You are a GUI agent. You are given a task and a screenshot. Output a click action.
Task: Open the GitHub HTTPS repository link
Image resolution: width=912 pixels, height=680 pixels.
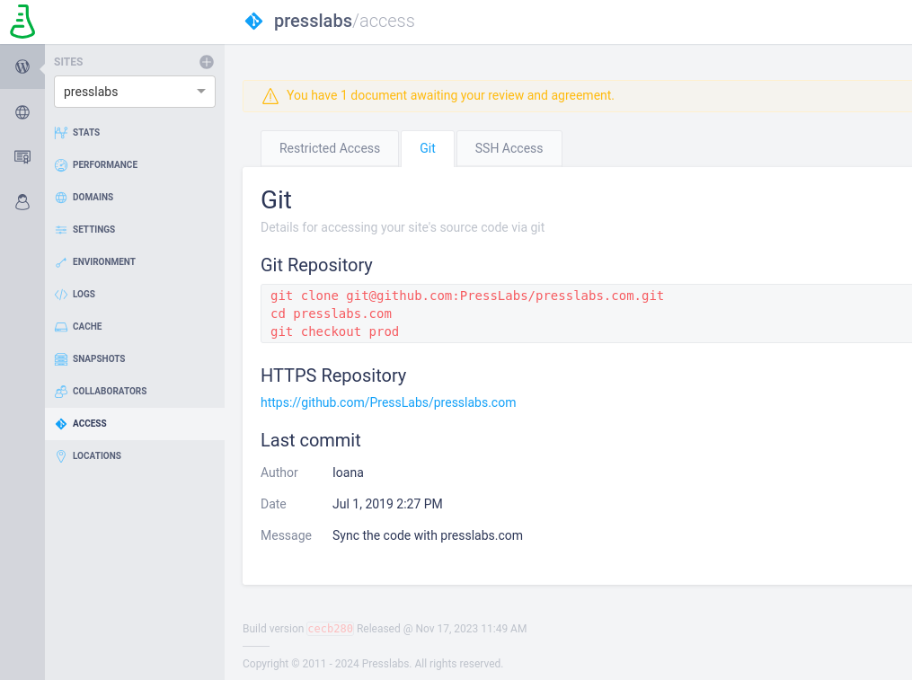(388, 402)
